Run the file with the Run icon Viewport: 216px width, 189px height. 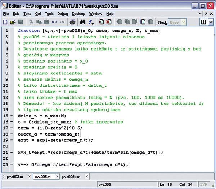143,22
